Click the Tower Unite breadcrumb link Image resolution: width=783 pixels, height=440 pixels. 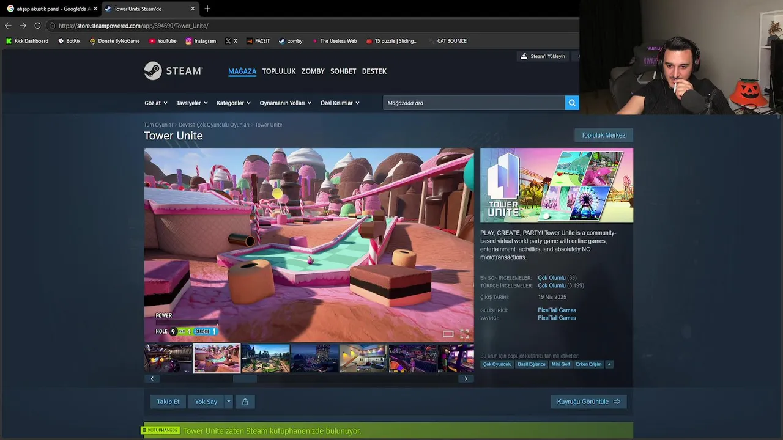[269, 125]
